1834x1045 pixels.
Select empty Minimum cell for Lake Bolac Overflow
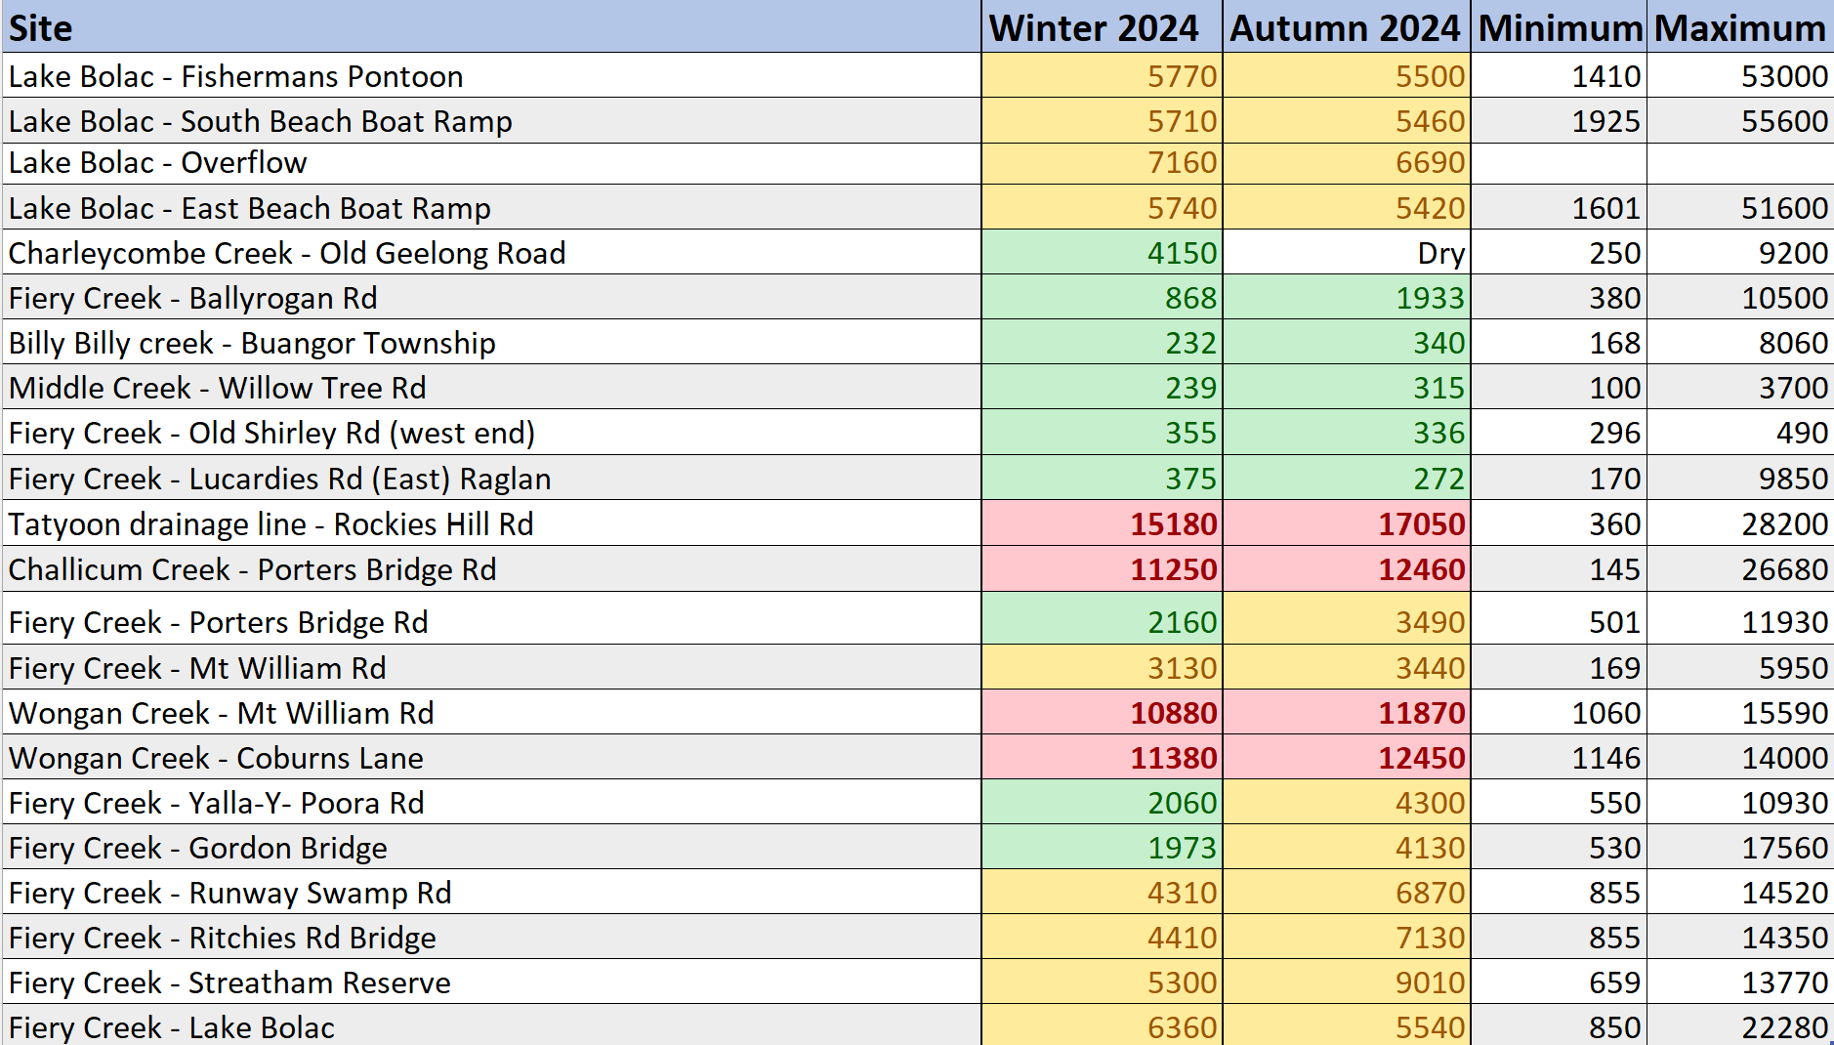(1559, 163)
